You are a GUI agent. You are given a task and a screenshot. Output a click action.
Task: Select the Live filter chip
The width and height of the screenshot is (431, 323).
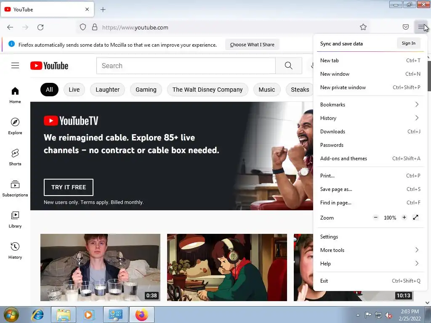pos(74,90)
